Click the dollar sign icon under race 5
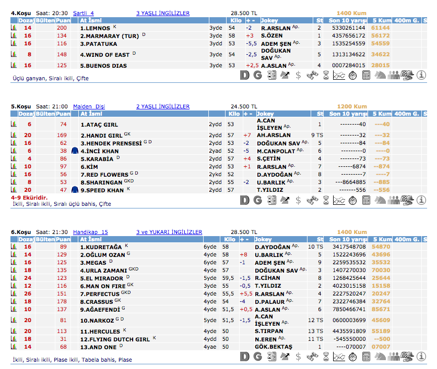Image resolution: width=437 pixels, height=369 pixels. coord(298,200)
